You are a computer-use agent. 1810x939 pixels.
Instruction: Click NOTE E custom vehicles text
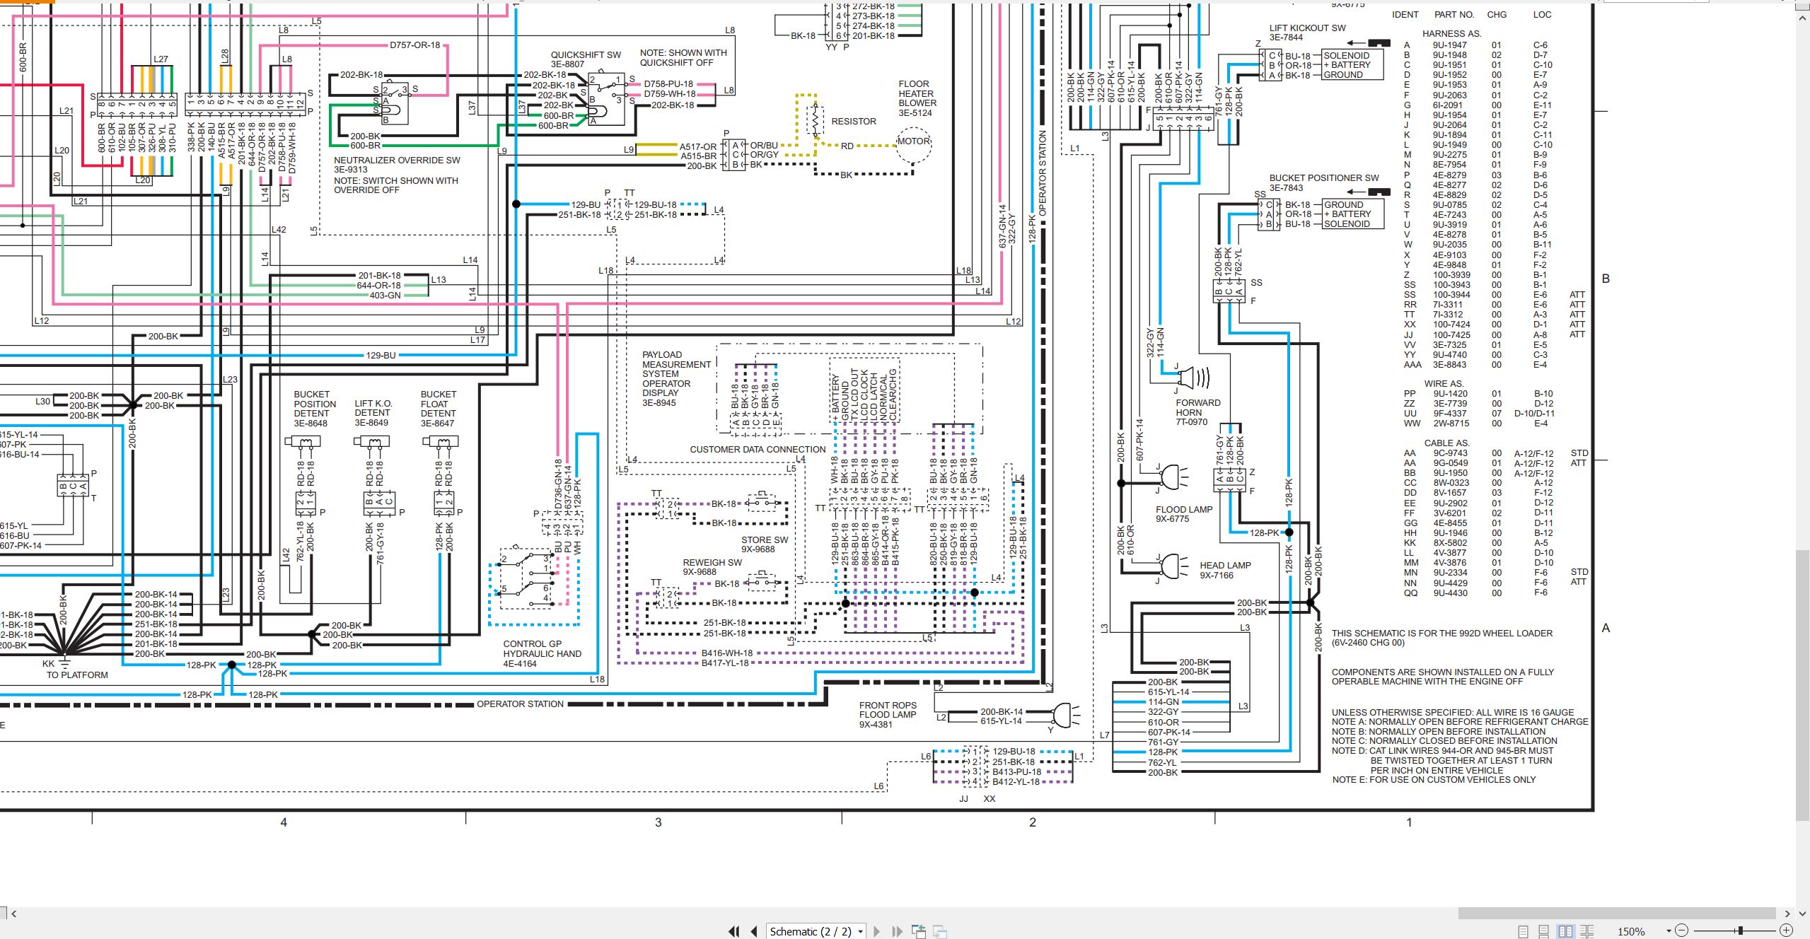coord(1434,779)
